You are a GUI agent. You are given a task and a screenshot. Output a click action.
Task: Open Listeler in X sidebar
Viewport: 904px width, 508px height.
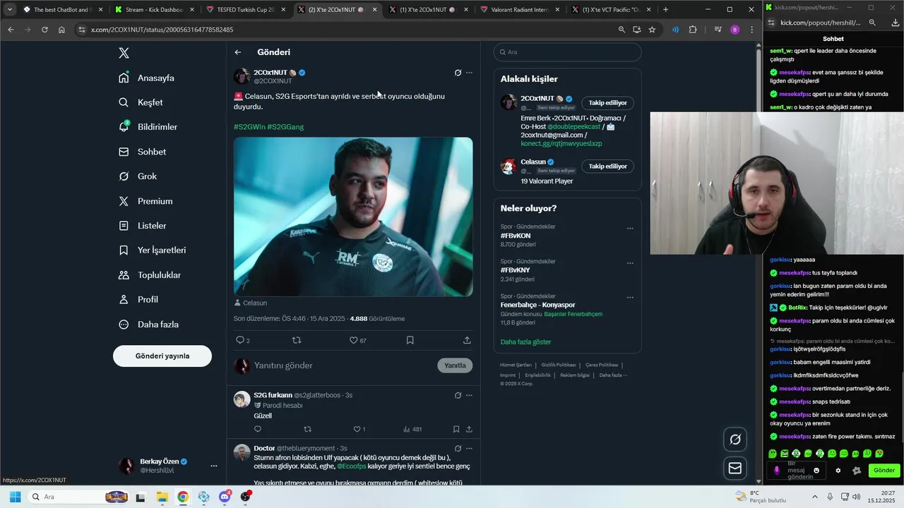(x=143, y=226)
